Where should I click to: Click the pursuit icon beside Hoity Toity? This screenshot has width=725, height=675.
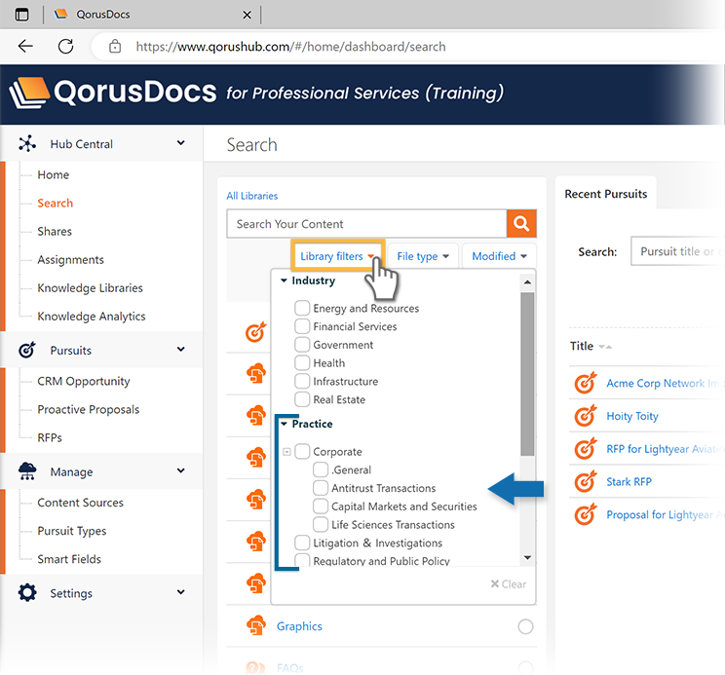586,415
